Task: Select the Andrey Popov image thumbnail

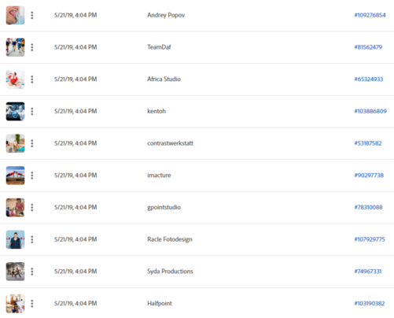Action: coord(16,15)
